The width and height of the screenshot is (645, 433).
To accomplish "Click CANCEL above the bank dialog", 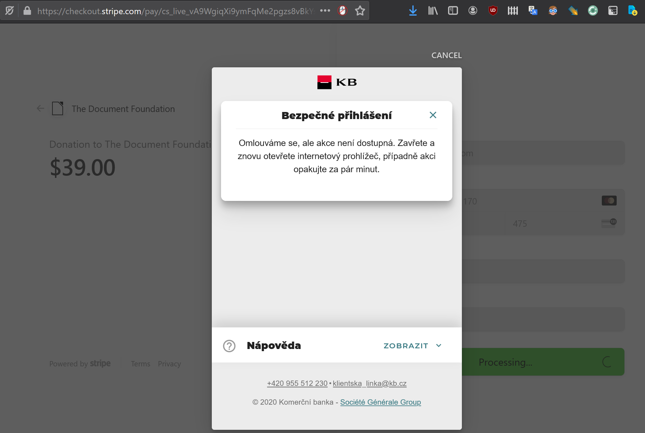I will click(x=447, y=55).
